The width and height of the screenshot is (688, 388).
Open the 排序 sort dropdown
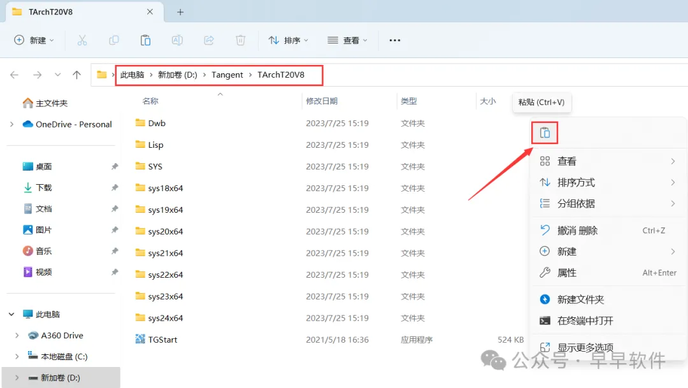[x=289, y=40]
